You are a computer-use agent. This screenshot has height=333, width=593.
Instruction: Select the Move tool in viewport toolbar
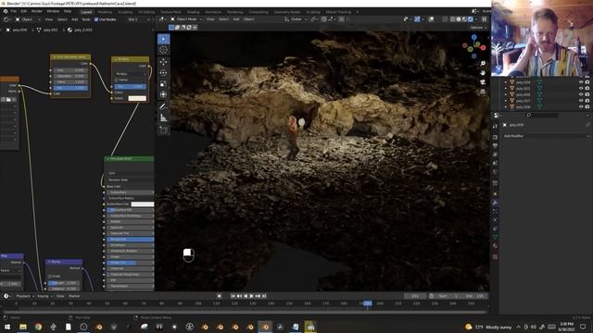pyautogui.click(x=163, y=62)
